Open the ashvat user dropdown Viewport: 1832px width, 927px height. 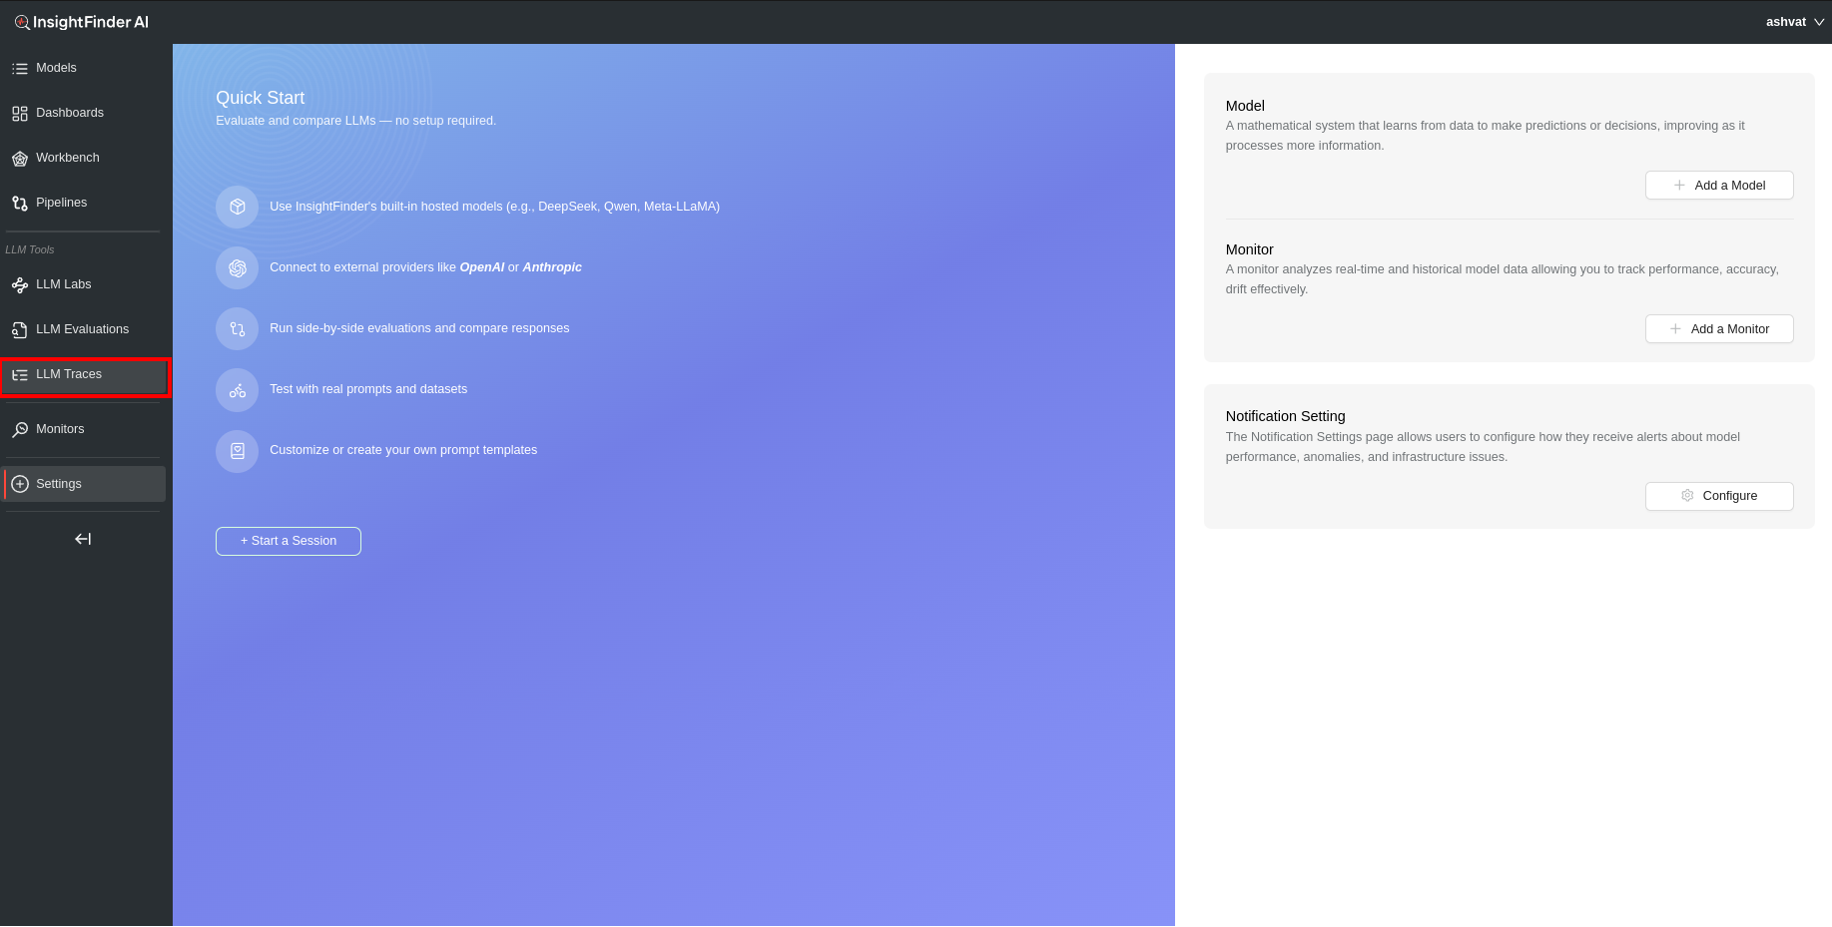pyautogui.click(x=1794, y=22)
